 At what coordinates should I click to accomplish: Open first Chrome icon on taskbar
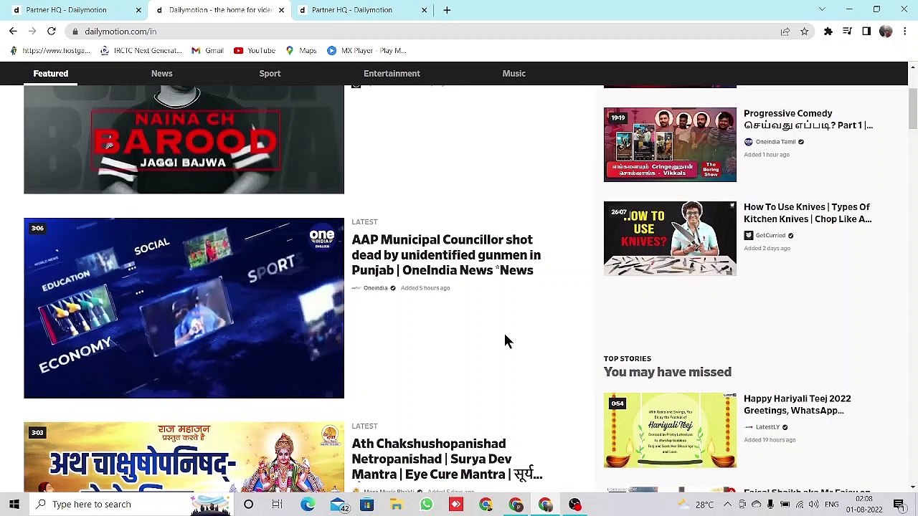click(x=486, y=505)
